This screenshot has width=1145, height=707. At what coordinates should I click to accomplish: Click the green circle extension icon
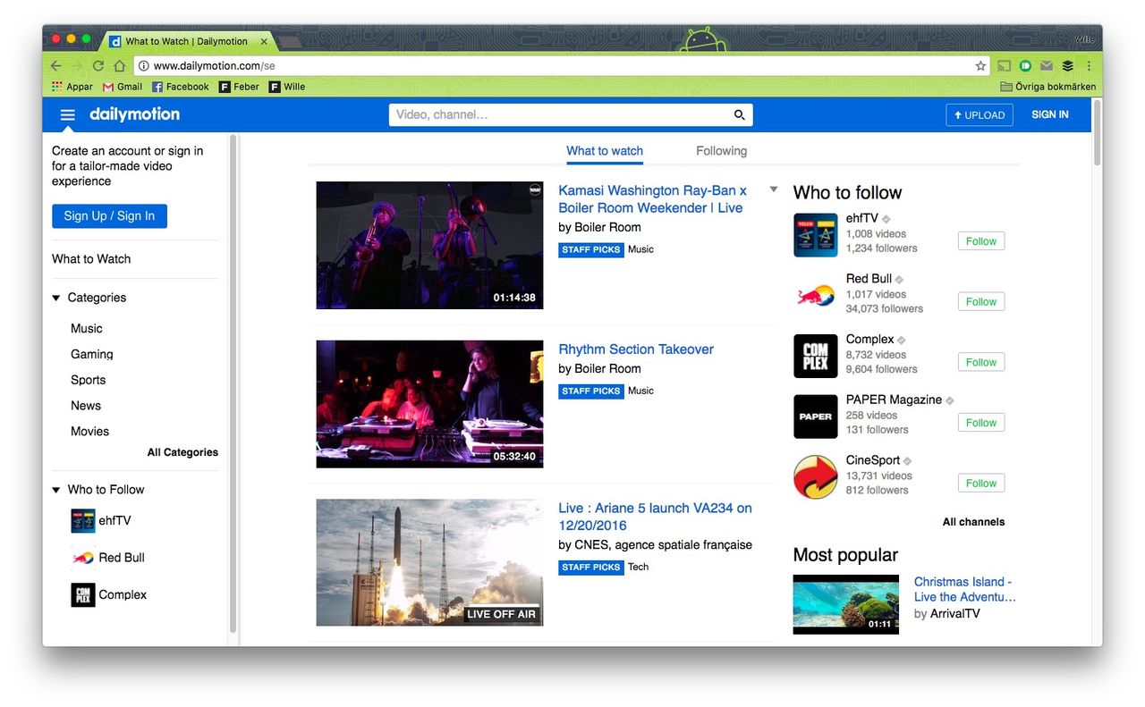[x=1025, y=66]
